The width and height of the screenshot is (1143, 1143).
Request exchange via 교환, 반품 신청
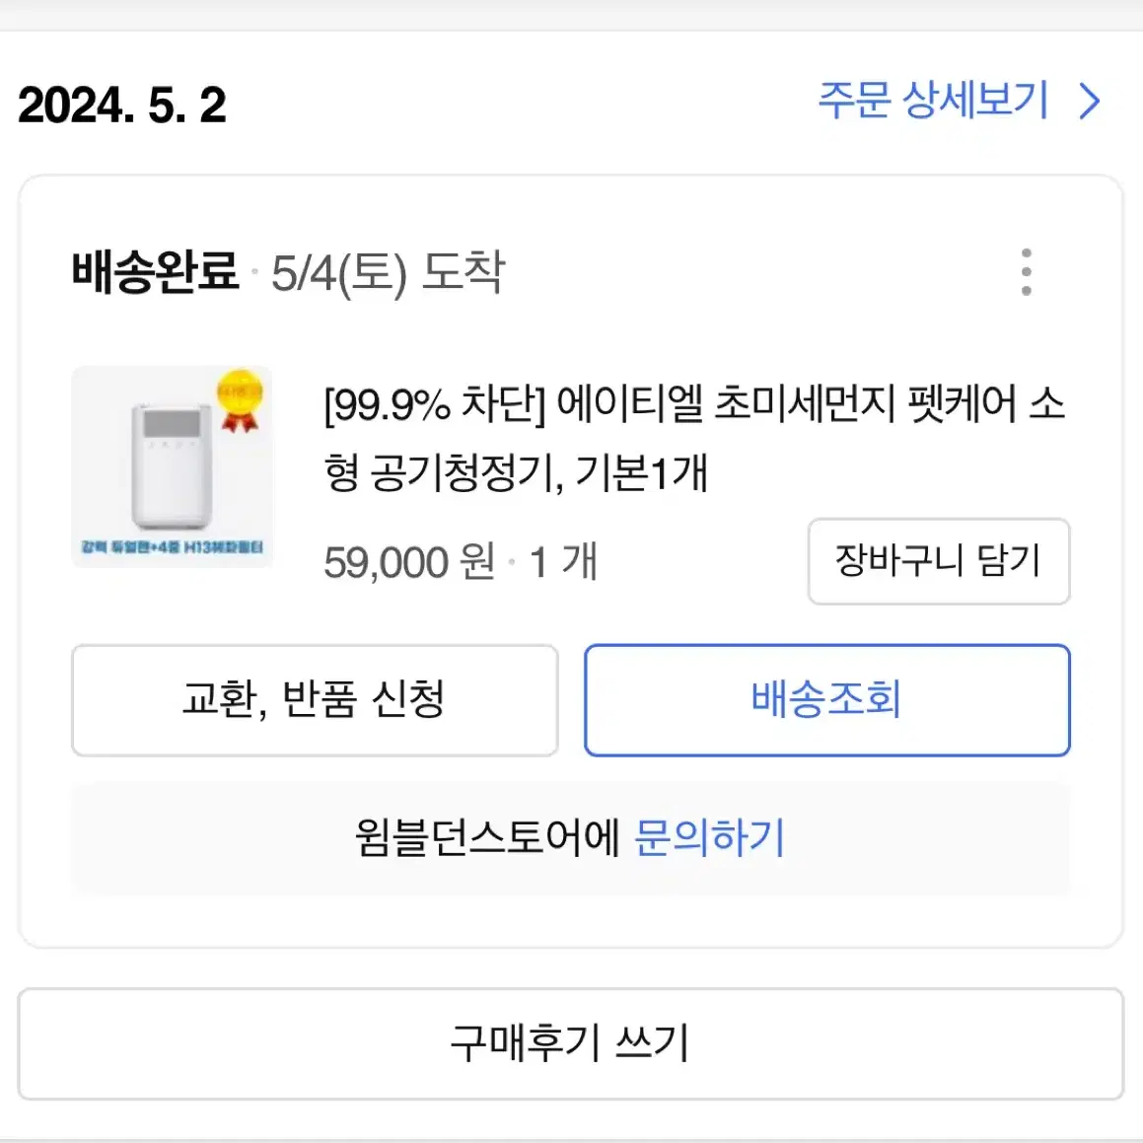click(x=315, y=700)
